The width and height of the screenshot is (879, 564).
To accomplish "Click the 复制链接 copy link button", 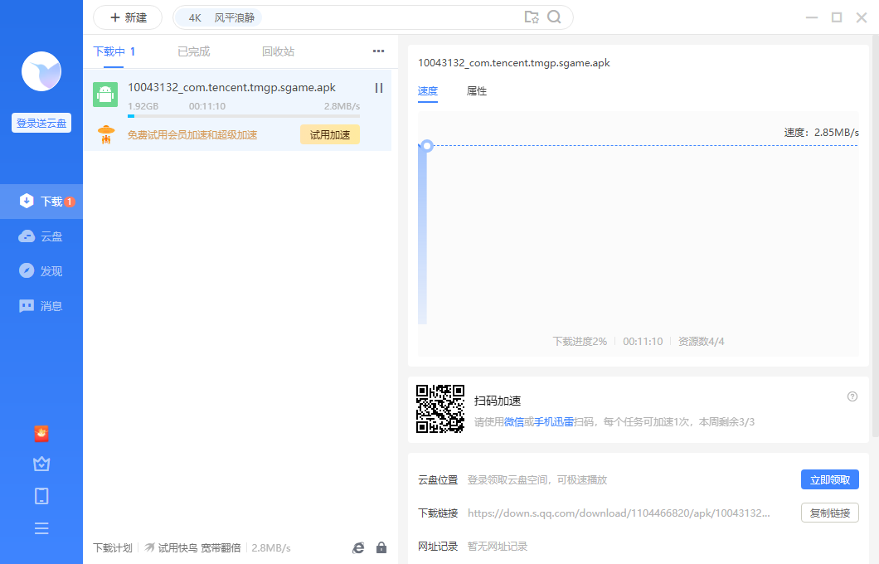I will click(830, 513).
